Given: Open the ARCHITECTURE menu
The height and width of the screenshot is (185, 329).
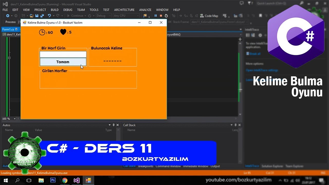Looking at the screenshot, I should coord(124,10).
